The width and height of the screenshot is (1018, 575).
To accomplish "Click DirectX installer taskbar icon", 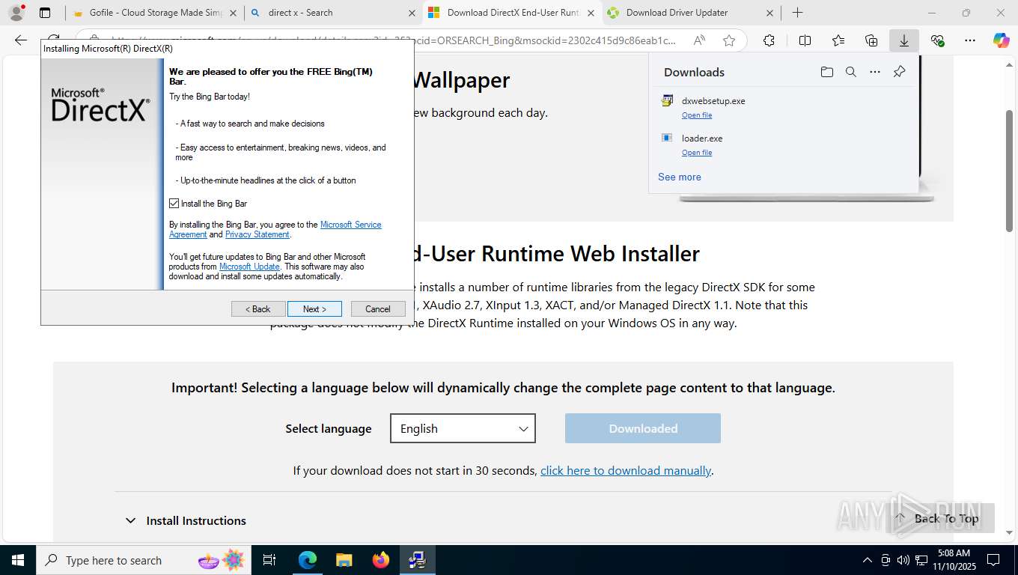I will 418,560.
